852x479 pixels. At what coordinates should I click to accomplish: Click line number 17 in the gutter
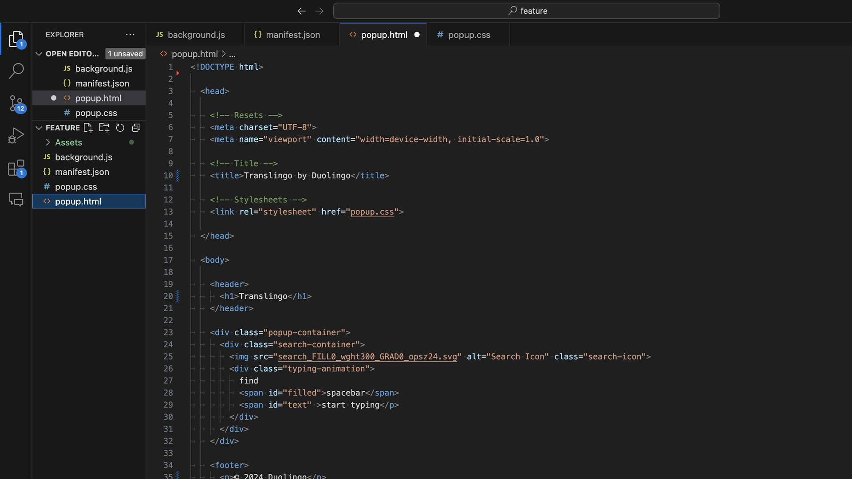(x=168, y=260)
